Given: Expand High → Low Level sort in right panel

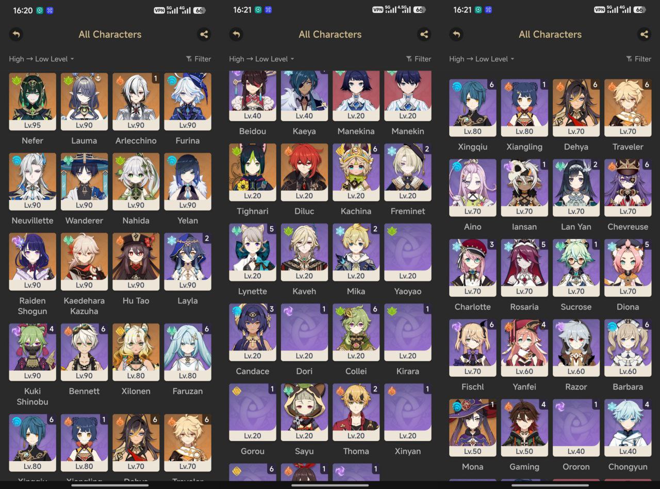Looking at the screenshot, I should (x=482, y=59).
